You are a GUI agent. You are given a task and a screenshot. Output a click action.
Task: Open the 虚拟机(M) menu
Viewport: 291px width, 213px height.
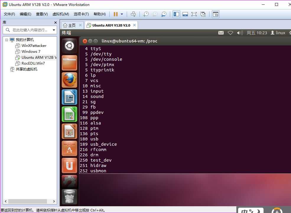pos(61,14)
